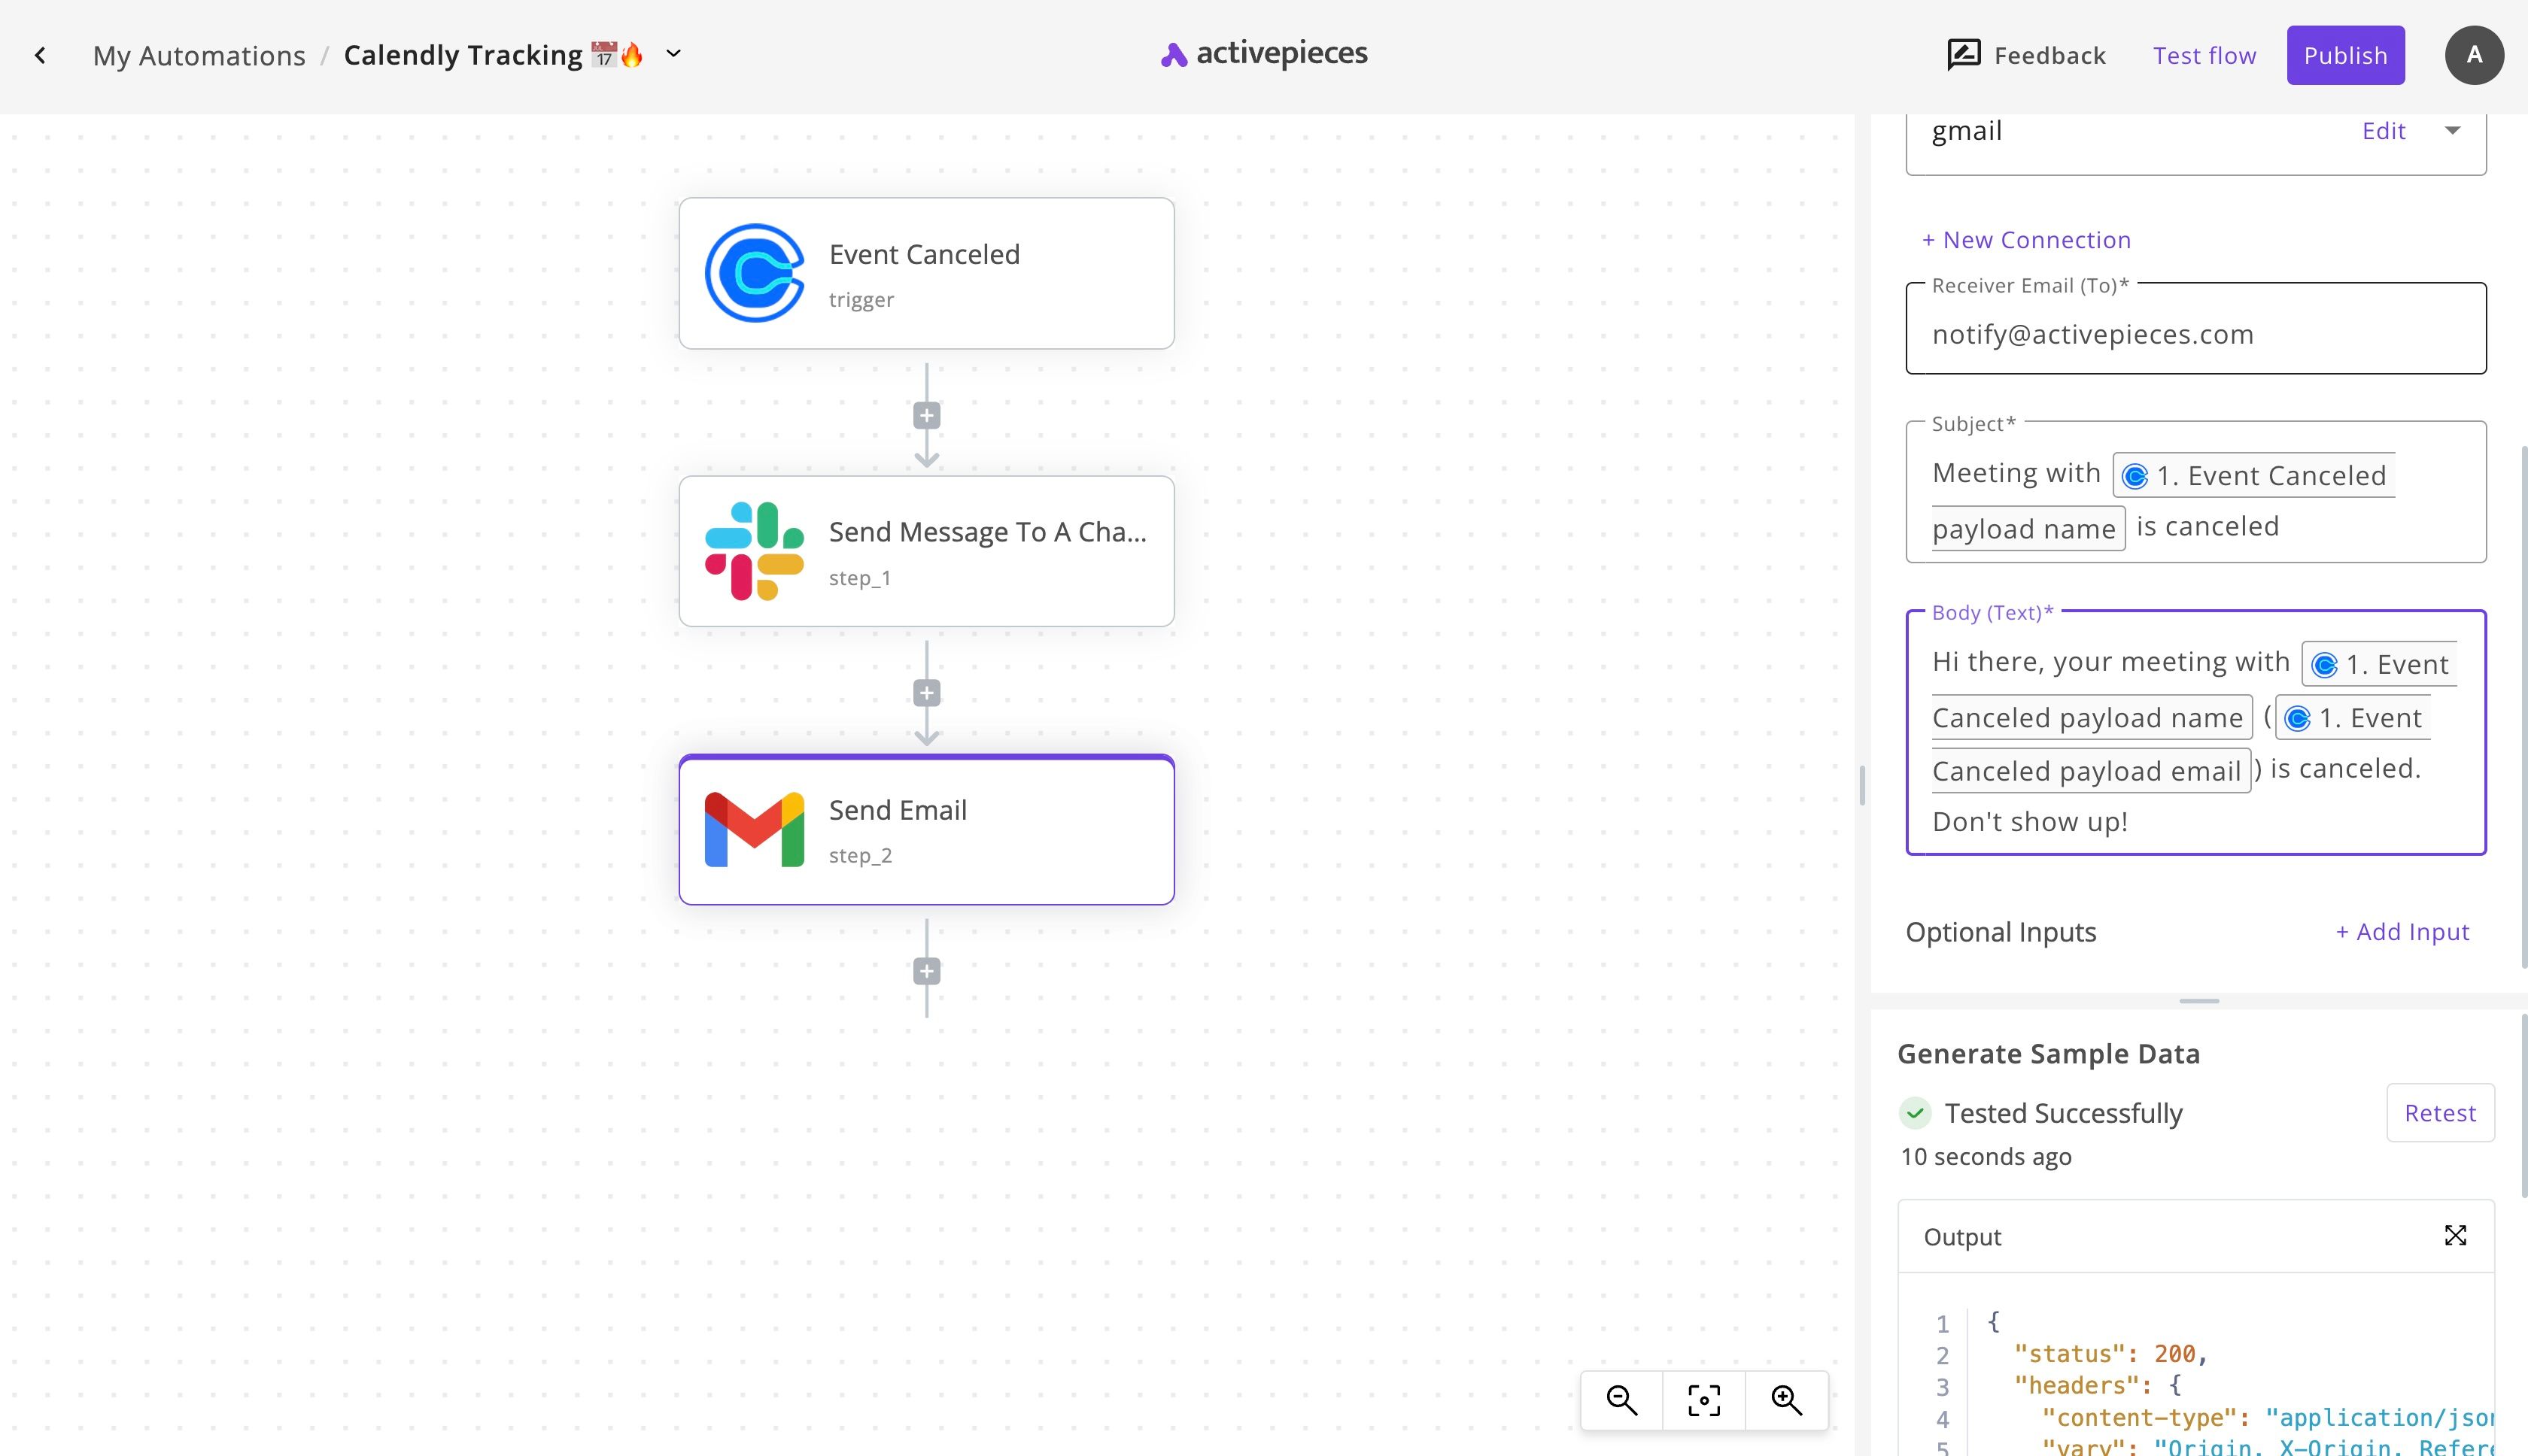Open the My Automations breadcrumb
The image size is (2528, 1456).
coord(199,56)
